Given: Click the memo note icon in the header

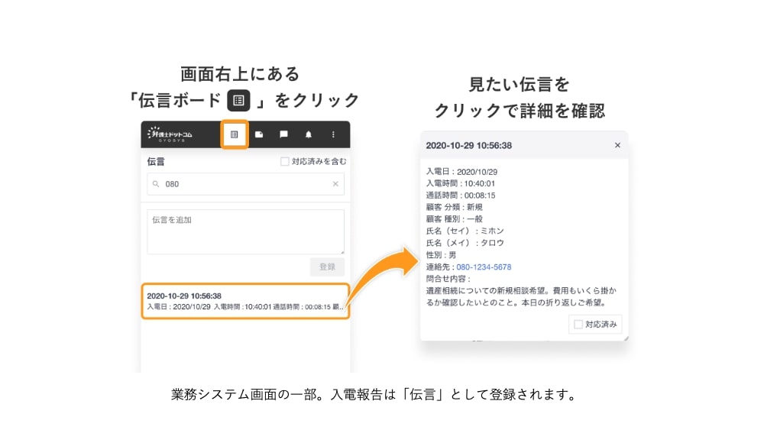Looking at the screenshot, I should click(259, 134).
